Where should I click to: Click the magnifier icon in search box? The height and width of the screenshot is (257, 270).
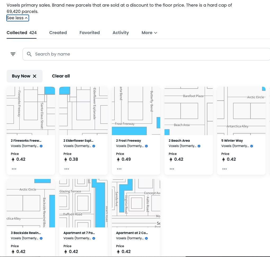[x=29, y=54]
